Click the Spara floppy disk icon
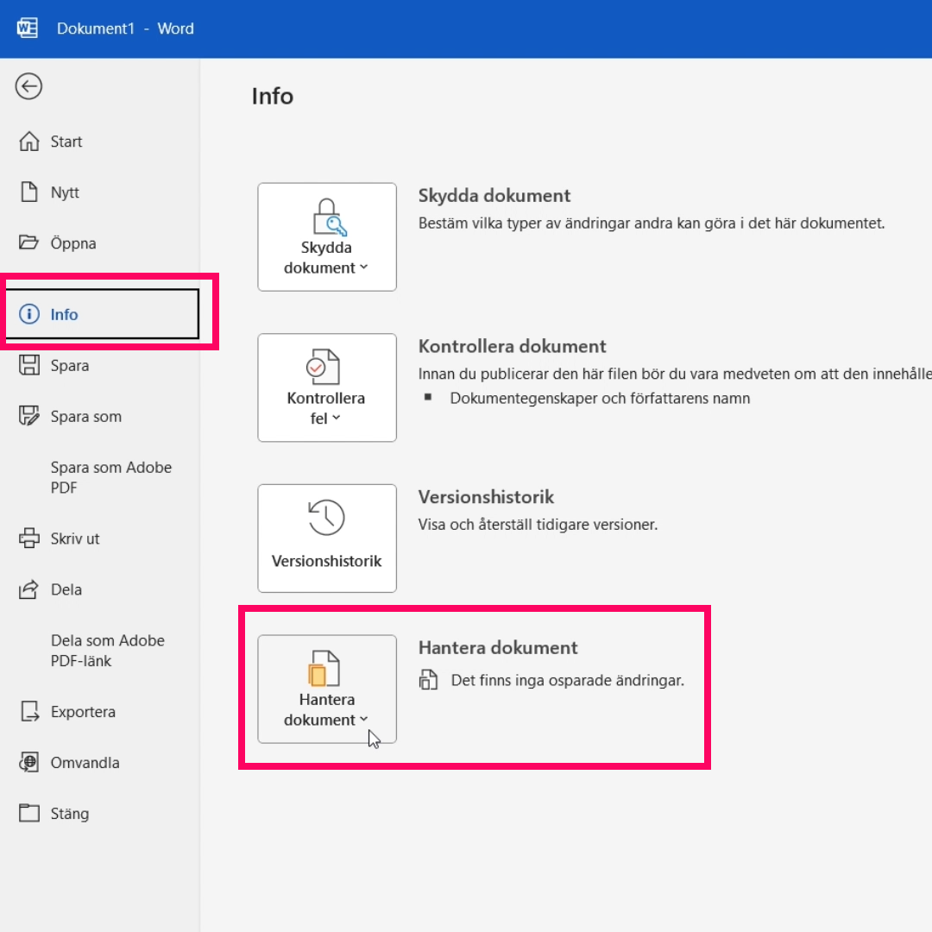This screenshot has width=932, height=932. [29, 366]
